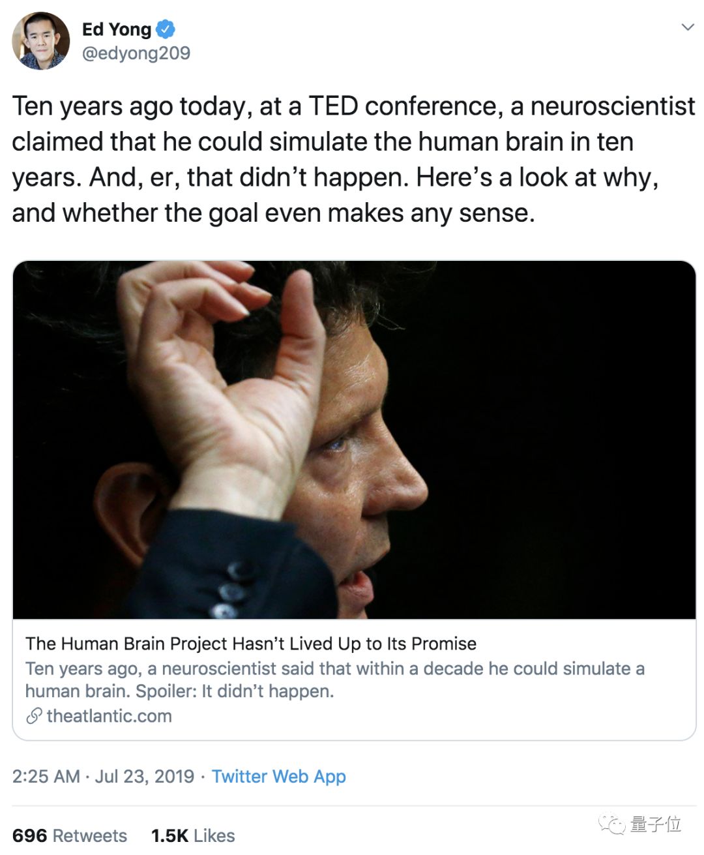Click the 2:25 AM timestamp
704x855 pixels.
pos(46,776)
